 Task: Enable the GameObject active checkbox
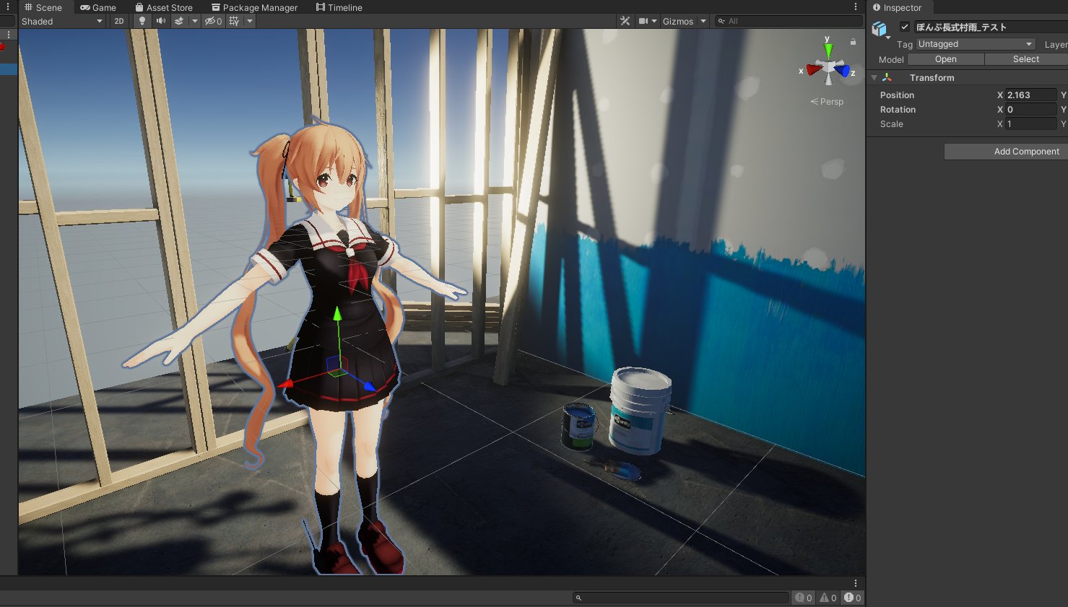coord(904,27)
